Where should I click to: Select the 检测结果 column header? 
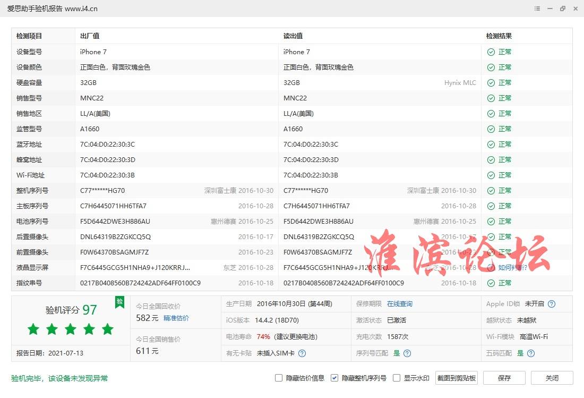click(x=499, y=36)
